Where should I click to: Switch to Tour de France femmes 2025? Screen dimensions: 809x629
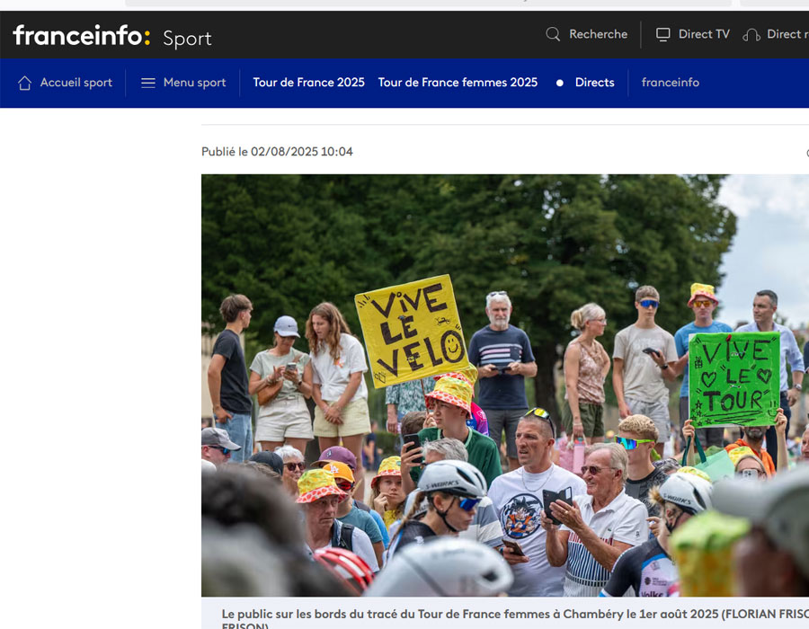pyautogui.click(x=458, y=82)
